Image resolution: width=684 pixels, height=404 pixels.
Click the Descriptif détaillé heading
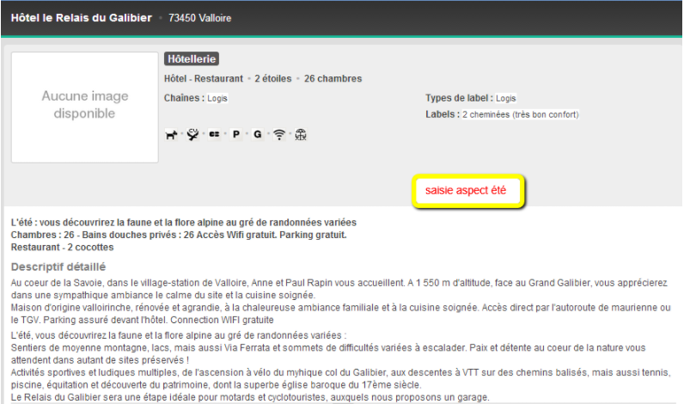pos(58,267)
